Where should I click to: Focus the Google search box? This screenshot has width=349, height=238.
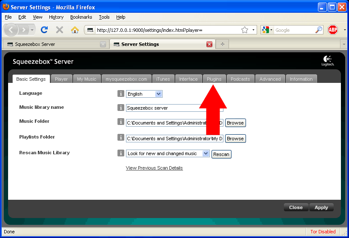pos(295,30)
